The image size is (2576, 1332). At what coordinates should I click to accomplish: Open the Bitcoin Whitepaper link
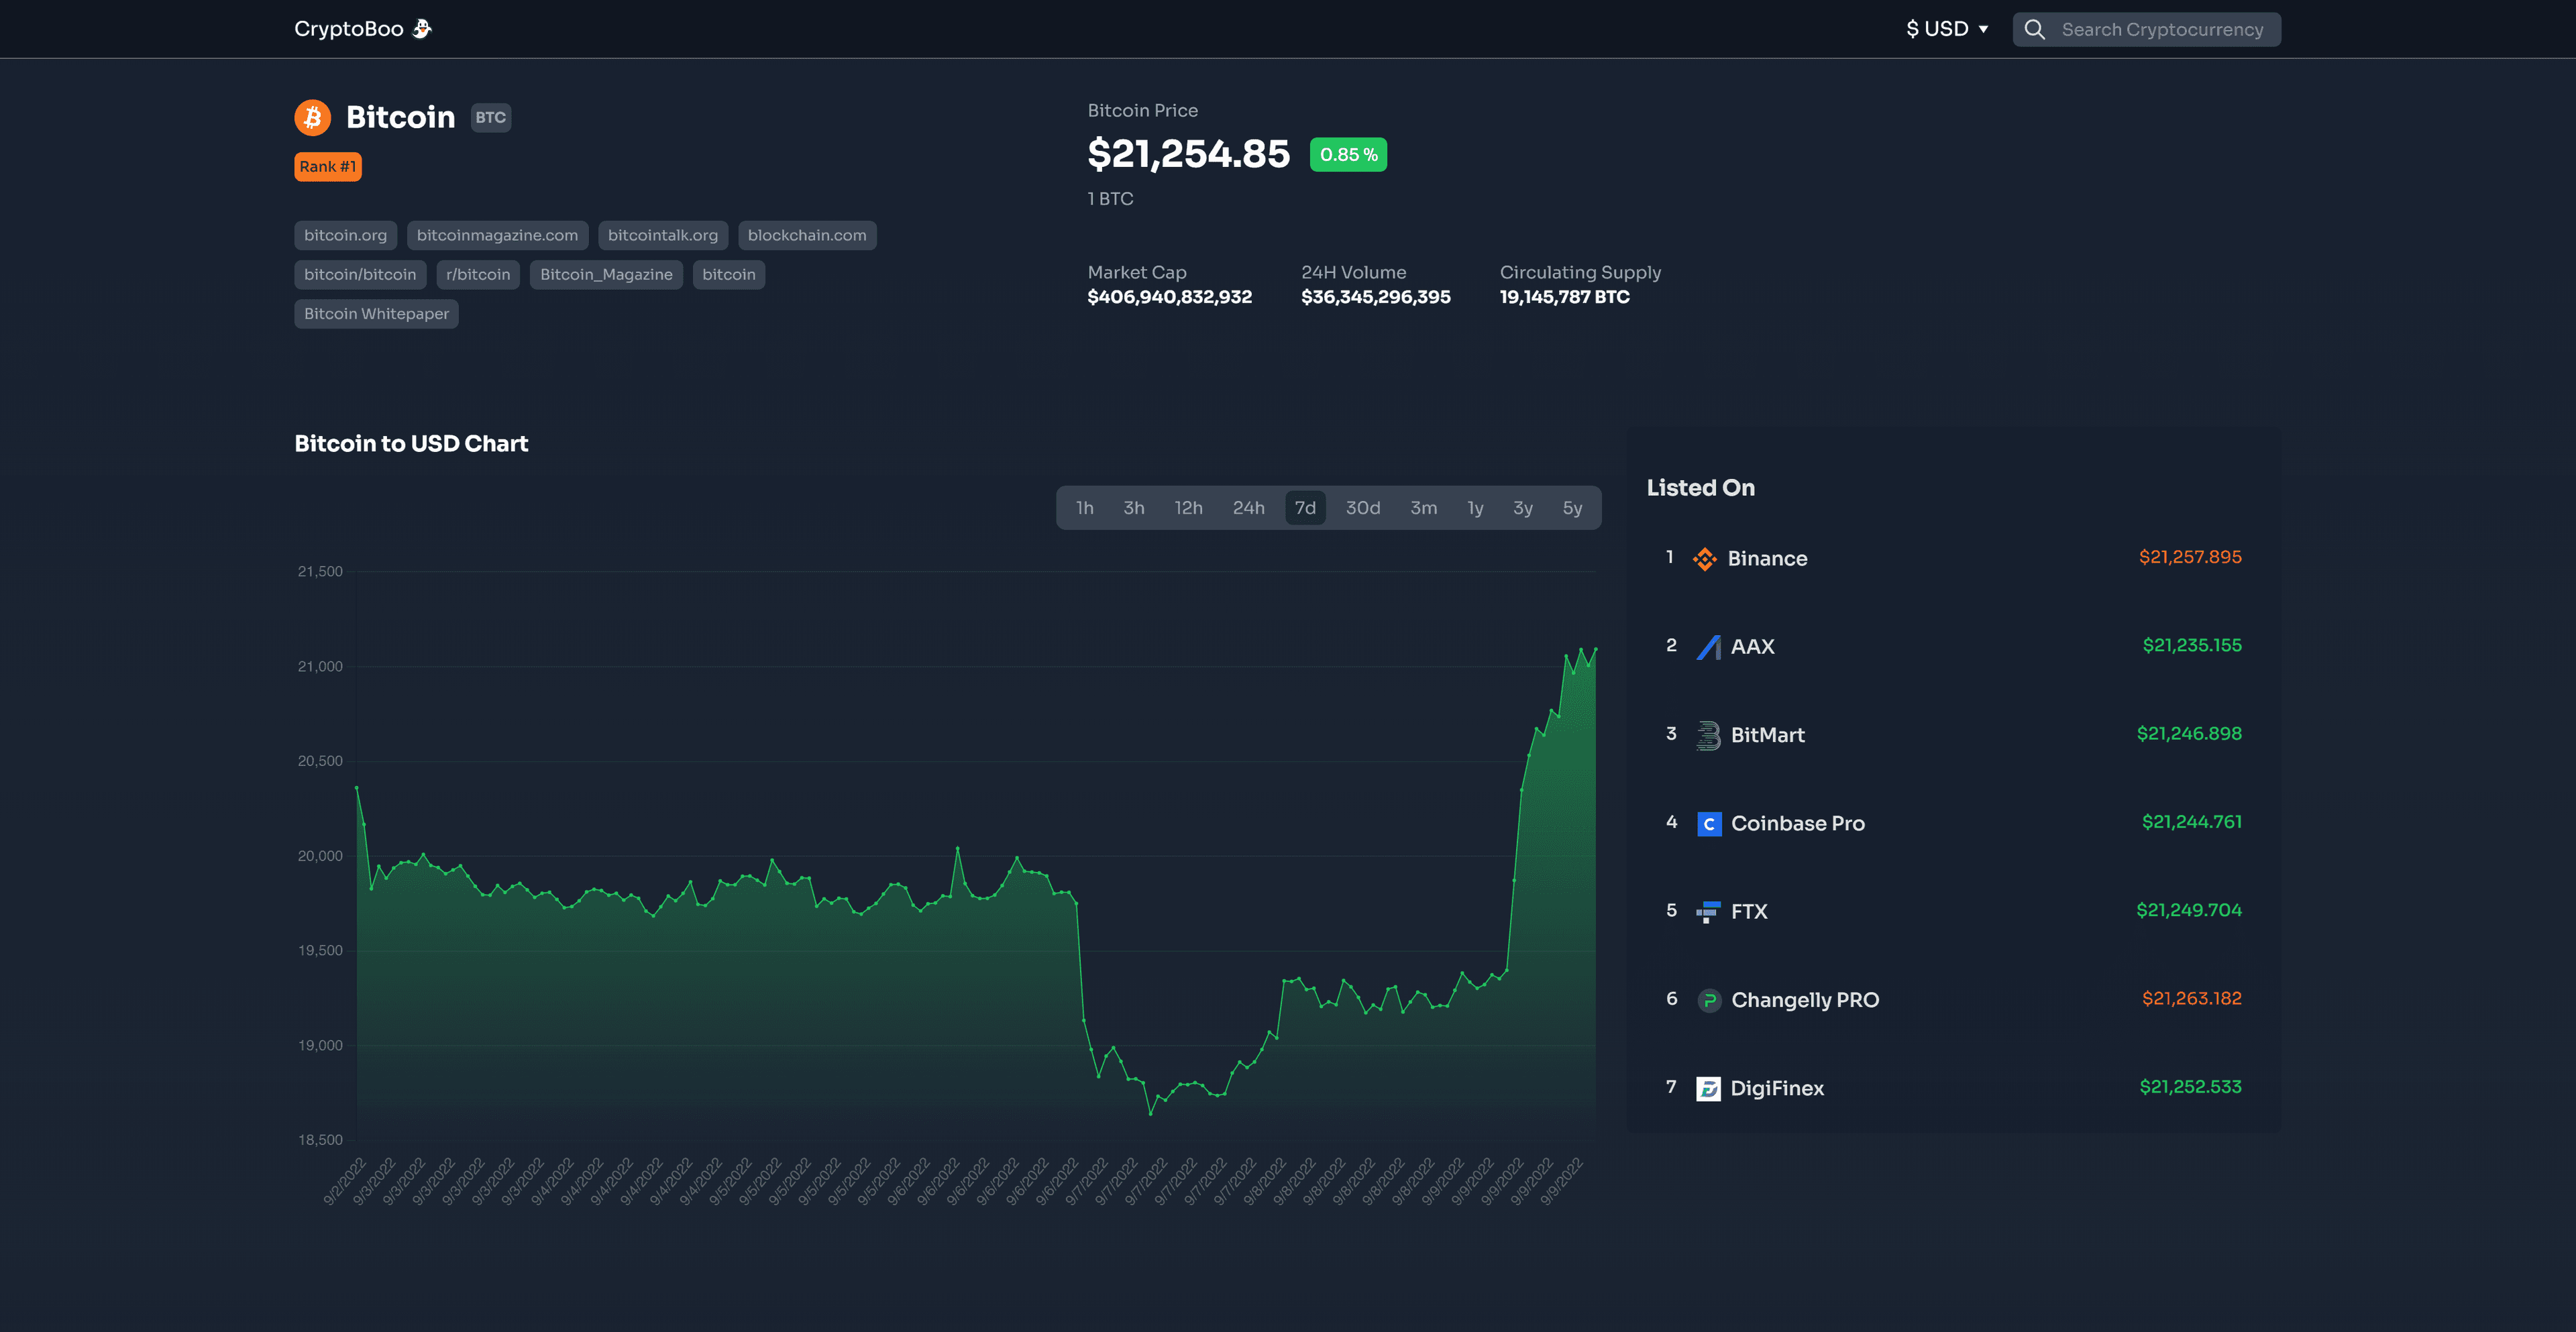tap(376, 314)
